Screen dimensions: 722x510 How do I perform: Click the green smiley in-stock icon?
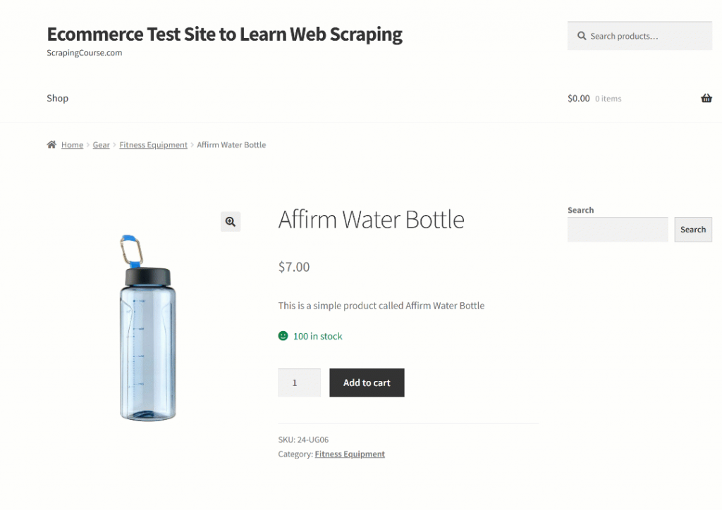click(x=283, y=336)
